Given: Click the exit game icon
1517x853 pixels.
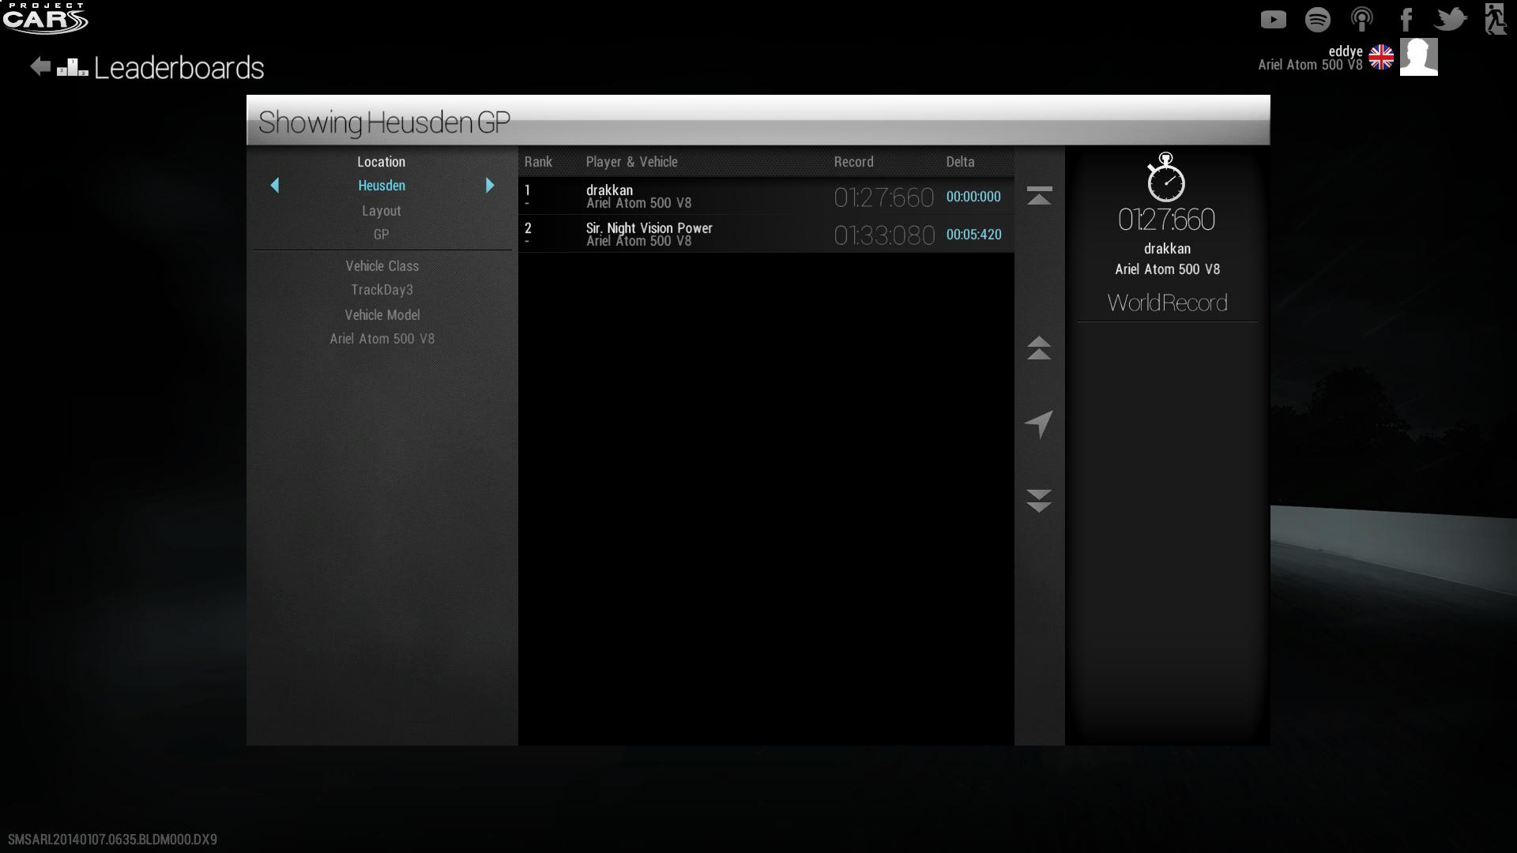Looking at the screenshot, I should (1495, 19).
